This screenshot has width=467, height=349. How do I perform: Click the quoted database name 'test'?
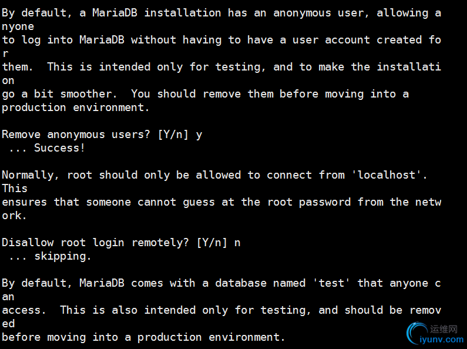click(x=332, y=283)
